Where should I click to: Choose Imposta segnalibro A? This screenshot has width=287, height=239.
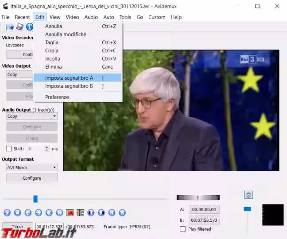(x=78, y=78)
